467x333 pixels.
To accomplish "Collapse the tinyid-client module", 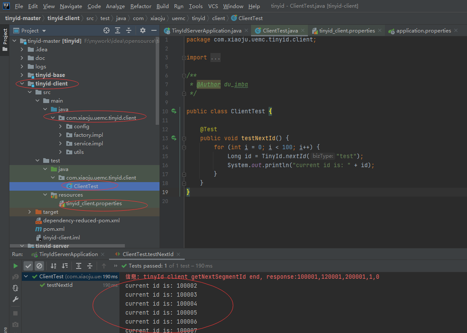I will [x=22, y=84].
